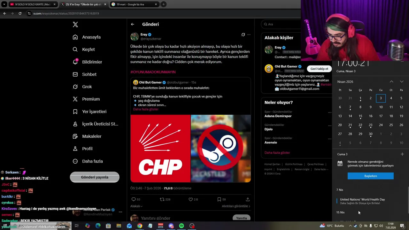Open the three-dot menu on Eray's post
409x230 pixels.
249,34
